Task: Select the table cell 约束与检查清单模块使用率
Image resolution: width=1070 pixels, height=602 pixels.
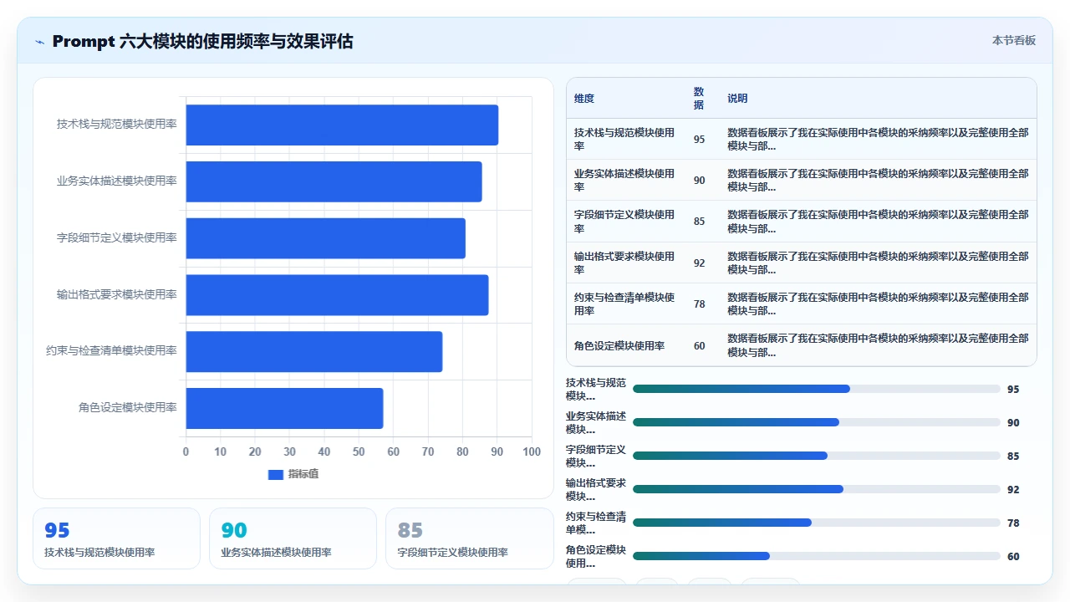Action: [625, 304]
